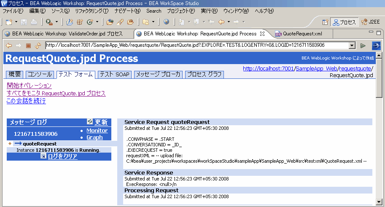Minimize the editor area using minimize icon
385x207 pixels.
click(x=371, y=32)
